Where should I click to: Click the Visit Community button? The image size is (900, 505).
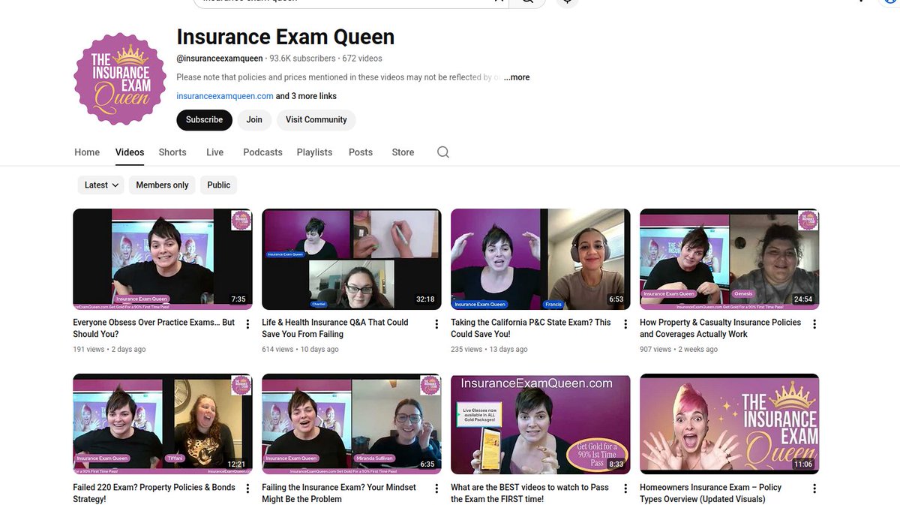click(316, 120)
